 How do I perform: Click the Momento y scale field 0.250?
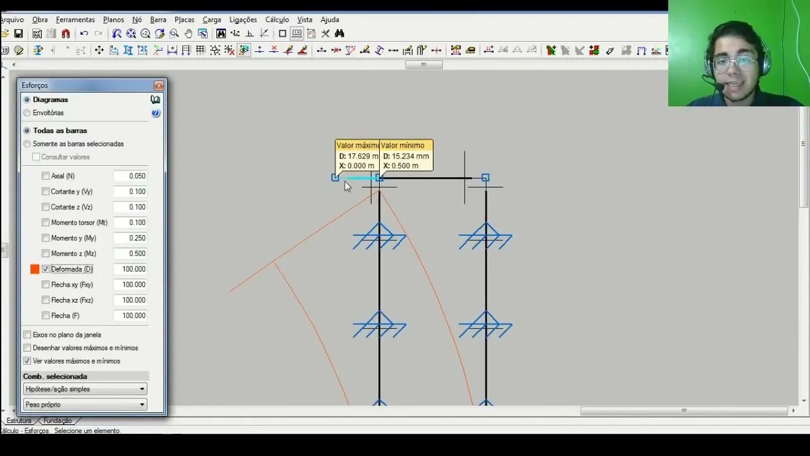(x=130, y=238)
